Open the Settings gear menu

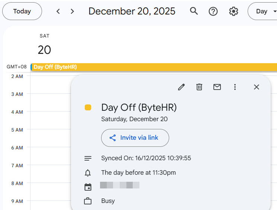tap(233, 11)
